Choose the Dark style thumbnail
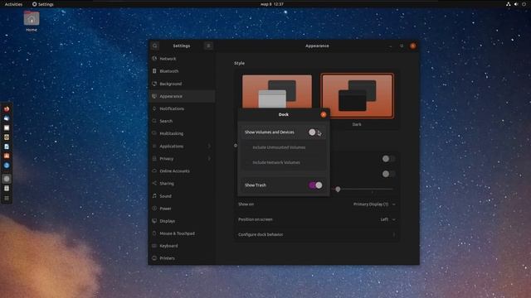This screenshot has height=298, width=531. tap(358, 96)
